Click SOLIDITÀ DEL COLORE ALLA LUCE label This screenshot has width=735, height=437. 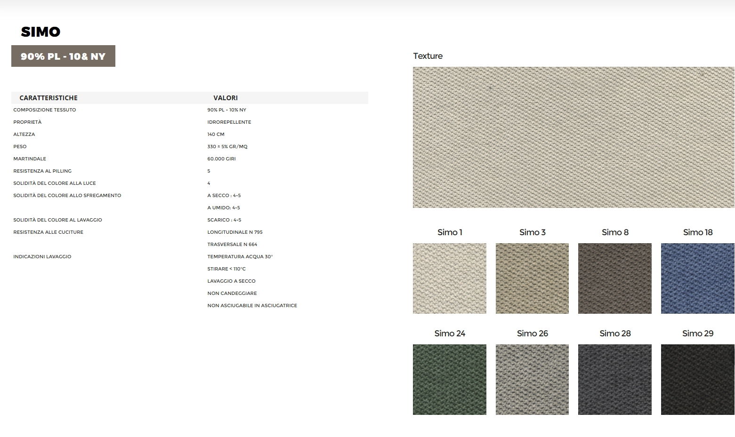coord(55,183)
